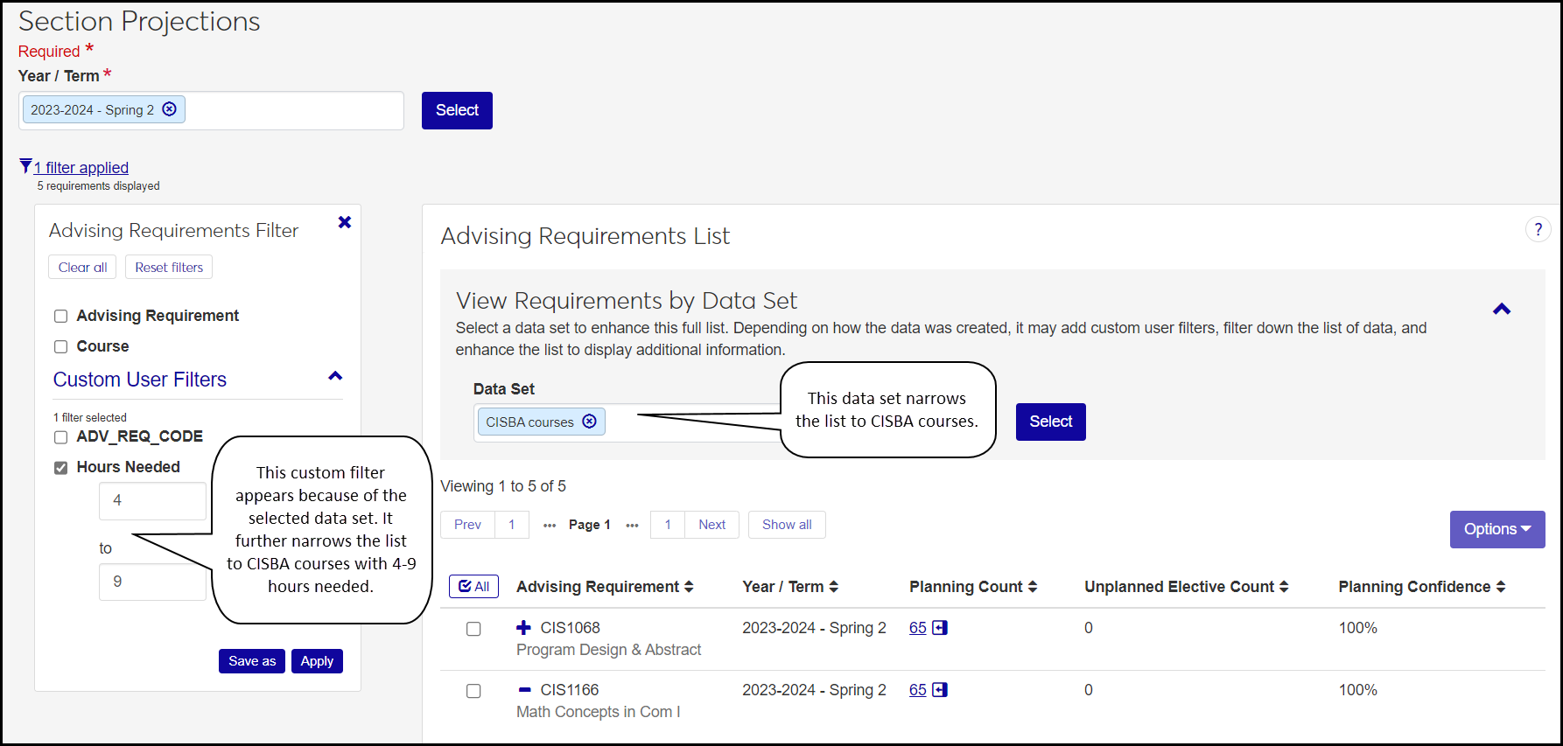Uncheck the Hours Needed filter
This screenshot has height=746, width=1563.
click(61, 468)
